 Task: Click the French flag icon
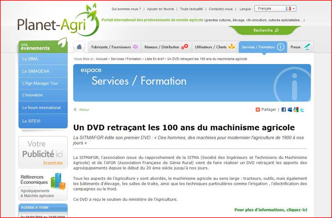(288, 9)
